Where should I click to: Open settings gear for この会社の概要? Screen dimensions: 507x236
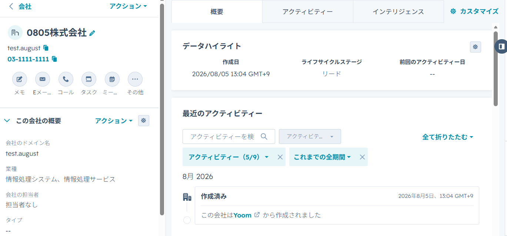[144, 121]
